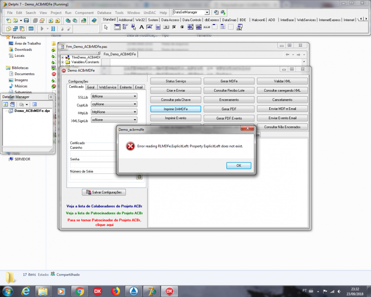The height and width of the screenshot is (297, 371).
Task: Click the Remove File from Project icon
Action: [58, 21]
